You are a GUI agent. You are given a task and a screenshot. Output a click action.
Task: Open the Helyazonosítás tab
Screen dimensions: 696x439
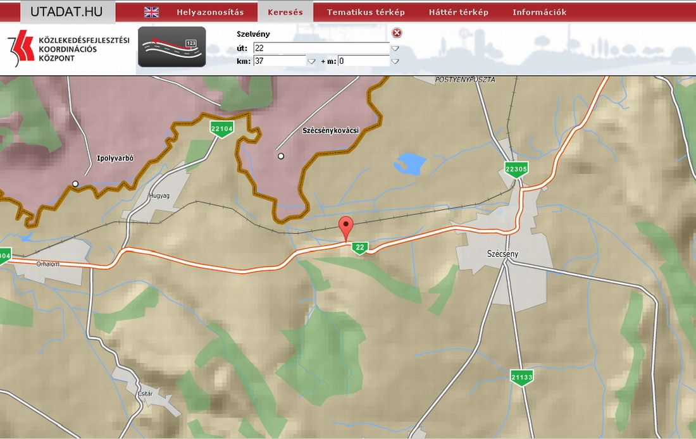coord(210,12)
